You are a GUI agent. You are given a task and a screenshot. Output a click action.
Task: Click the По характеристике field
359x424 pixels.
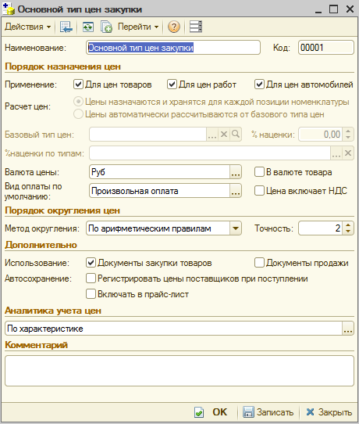click(174, 329)
